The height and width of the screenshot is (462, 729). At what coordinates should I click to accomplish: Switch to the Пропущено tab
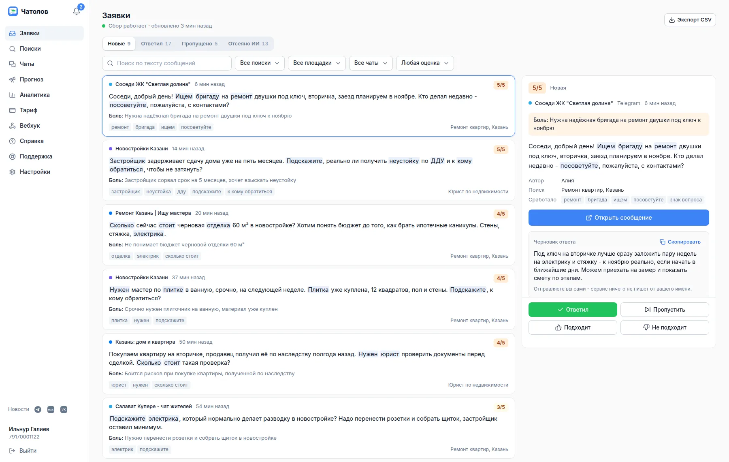pos(200,44)
